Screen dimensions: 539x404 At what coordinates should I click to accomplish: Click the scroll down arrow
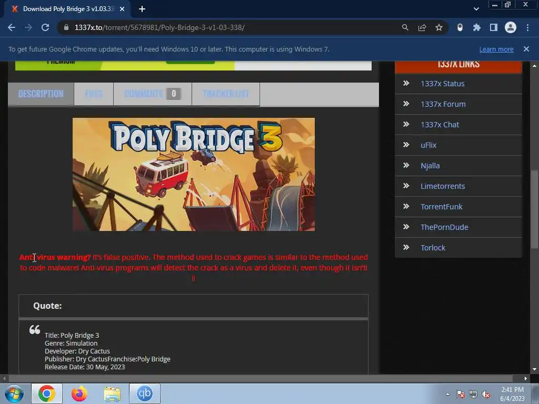(x=534, y=370)
